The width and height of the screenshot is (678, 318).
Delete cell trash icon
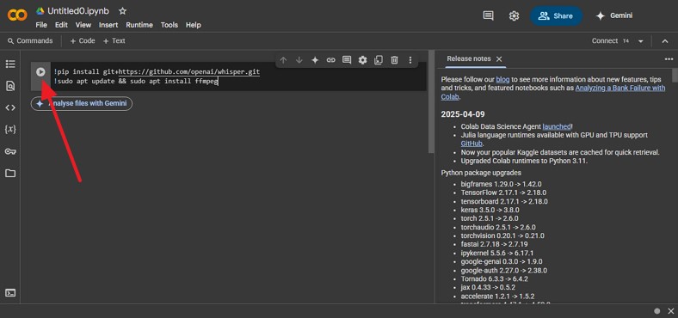pyautogui.click(x=394, y=60)
